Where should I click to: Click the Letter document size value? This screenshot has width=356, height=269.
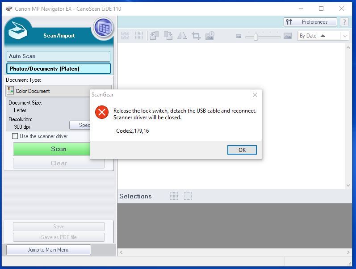(x=20, y=110)
